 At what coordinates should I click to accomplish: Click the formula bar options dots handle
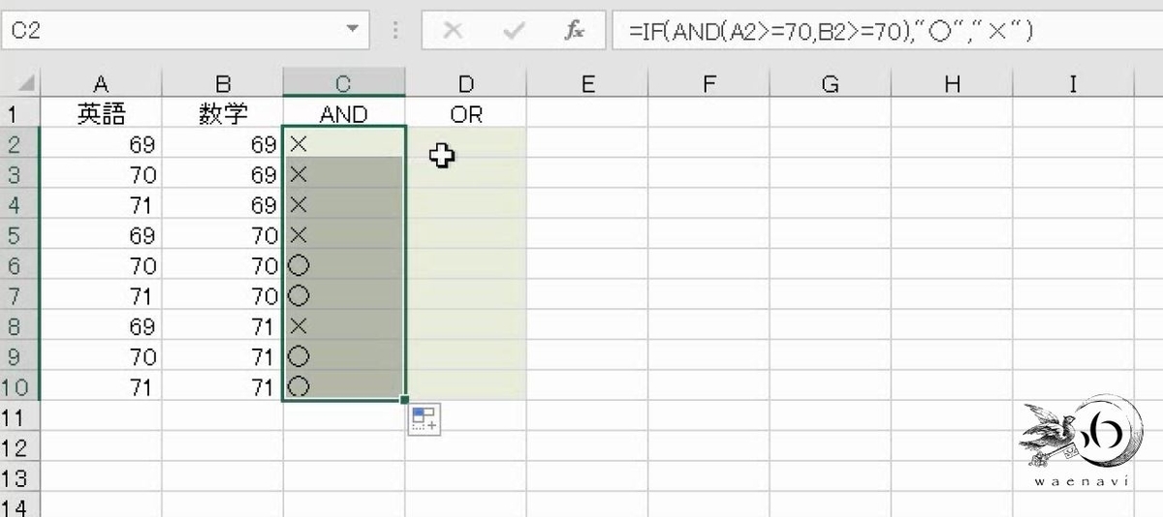pos(394,31)
